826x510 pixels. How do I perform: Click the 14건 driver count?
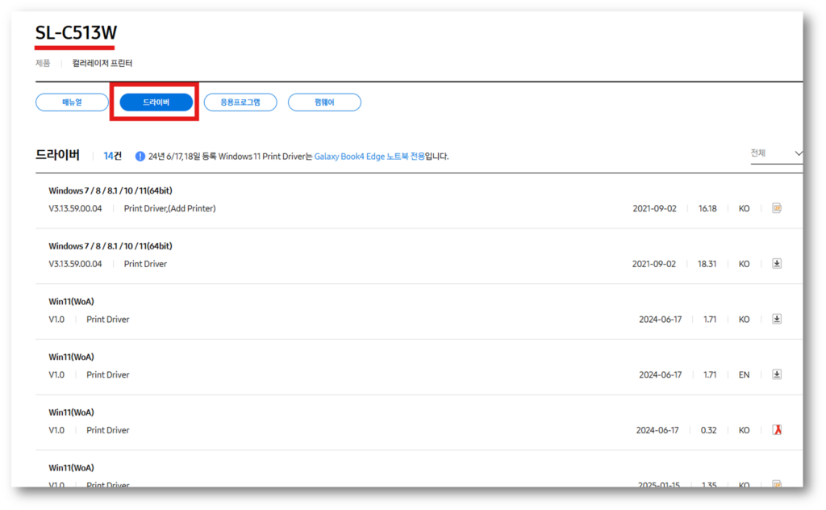[x=112, y=156]
